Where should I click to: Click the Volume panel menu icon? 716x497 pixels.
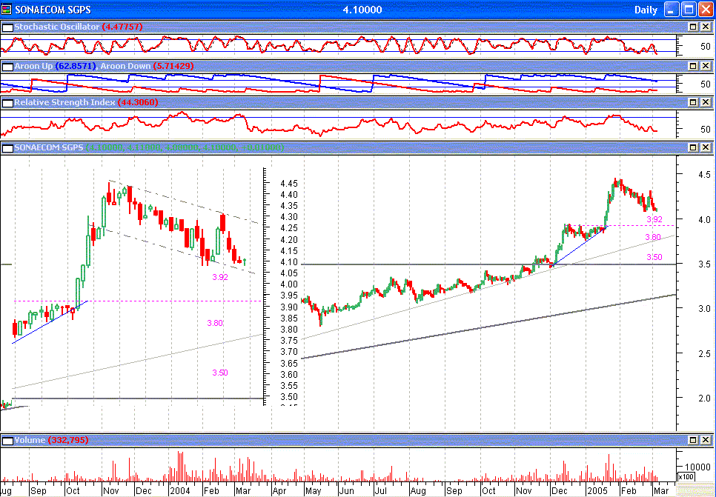point(7,441)
